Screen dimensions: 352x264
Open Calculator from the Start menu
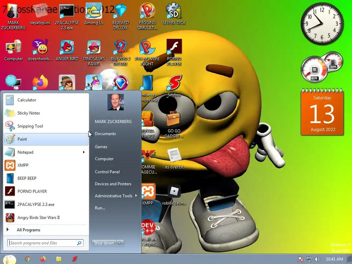coord(46,100)
